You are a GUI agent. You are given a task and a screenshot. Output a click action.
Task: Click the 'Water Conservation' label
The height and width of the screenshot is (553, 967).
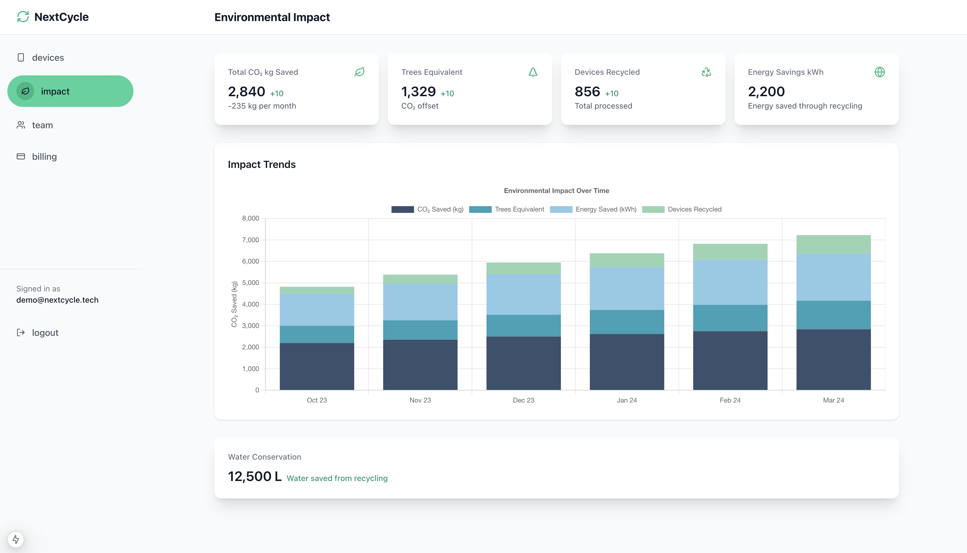point(265,457)
